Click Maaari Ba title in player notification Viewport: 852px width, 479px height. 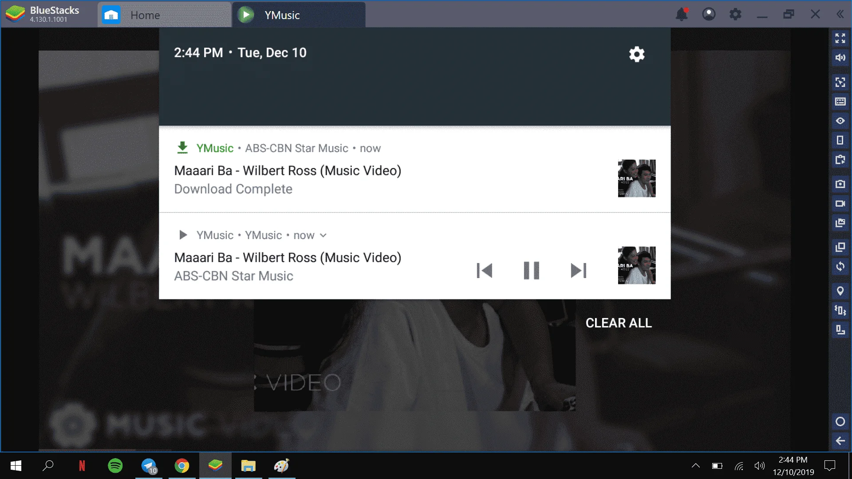pos(288,258)
